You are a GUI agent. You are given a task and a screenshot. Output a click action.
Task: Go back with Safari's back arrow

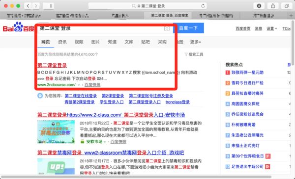(28, 6)
